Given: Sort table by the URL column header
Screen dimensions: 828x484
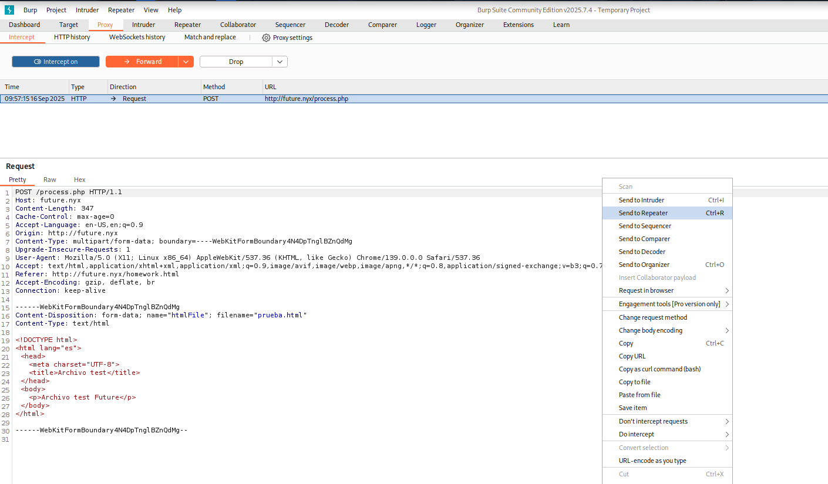Looking at the screenshot, I should click(271, 87).
